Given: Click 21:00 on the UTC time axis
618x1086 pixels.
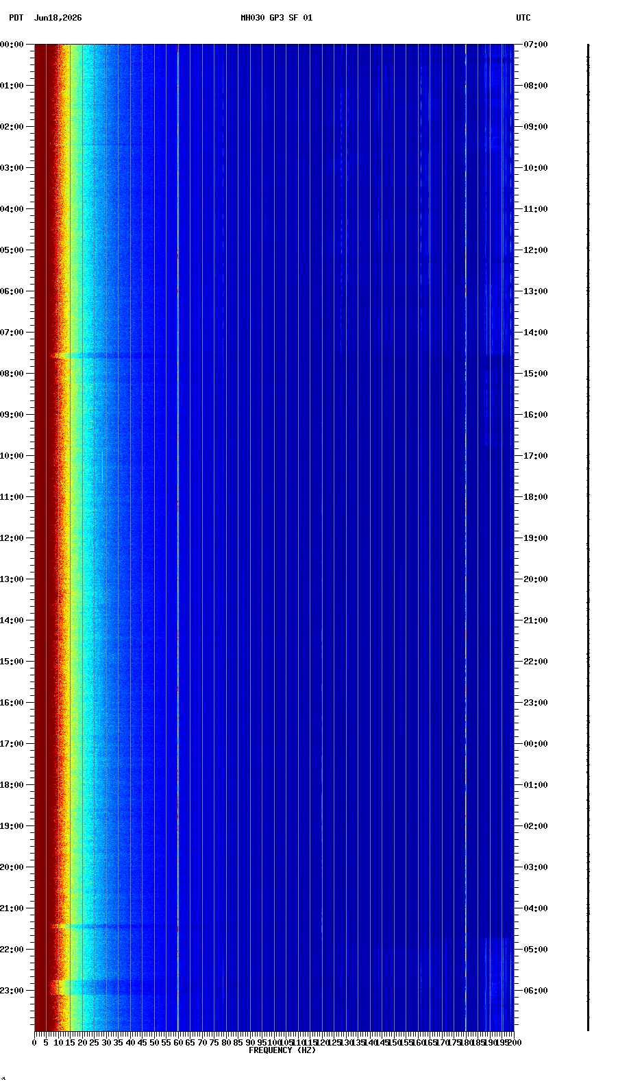Looking at the screenshot, I should coord(536,620).
